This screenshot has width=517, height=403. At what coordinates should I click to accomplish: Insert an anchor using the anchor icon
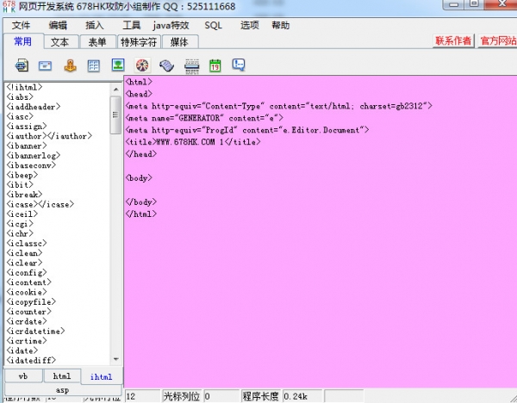pos(71,65)
